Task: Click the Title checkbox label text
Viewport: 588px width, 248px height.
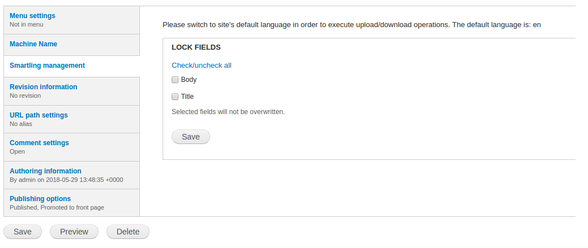Action: tap(188, 97)
